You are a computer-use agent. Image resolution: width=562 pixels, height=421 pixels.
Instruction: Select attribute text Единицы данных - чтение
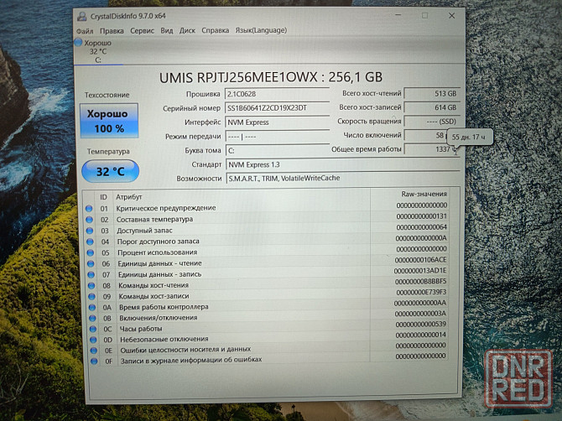pyautogui.click(x=160, y=263)
